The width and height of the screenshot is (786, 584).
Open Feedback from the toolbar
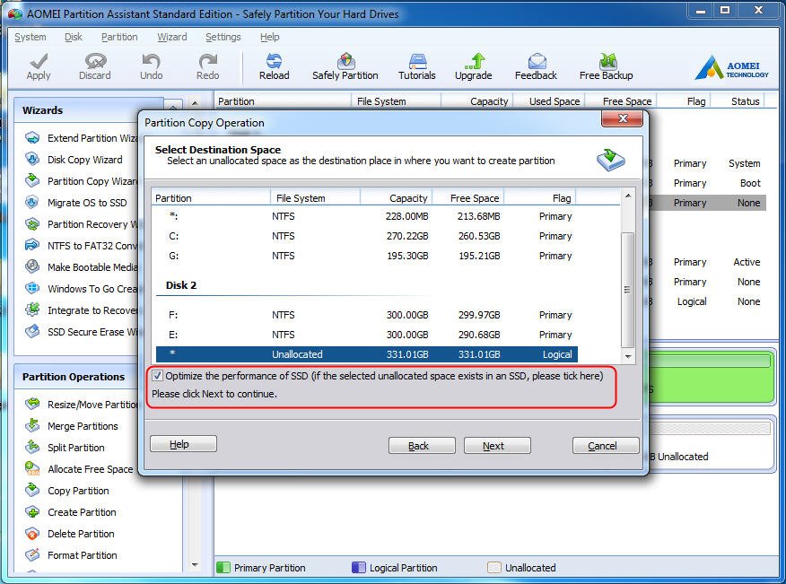pyautogui.click(x=536, y=67)
